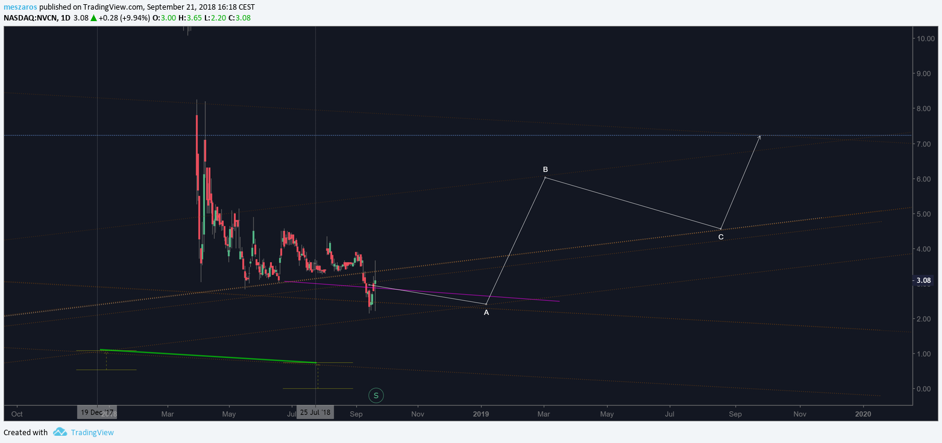Click the magenta trend line near point A

pos(422,291)
